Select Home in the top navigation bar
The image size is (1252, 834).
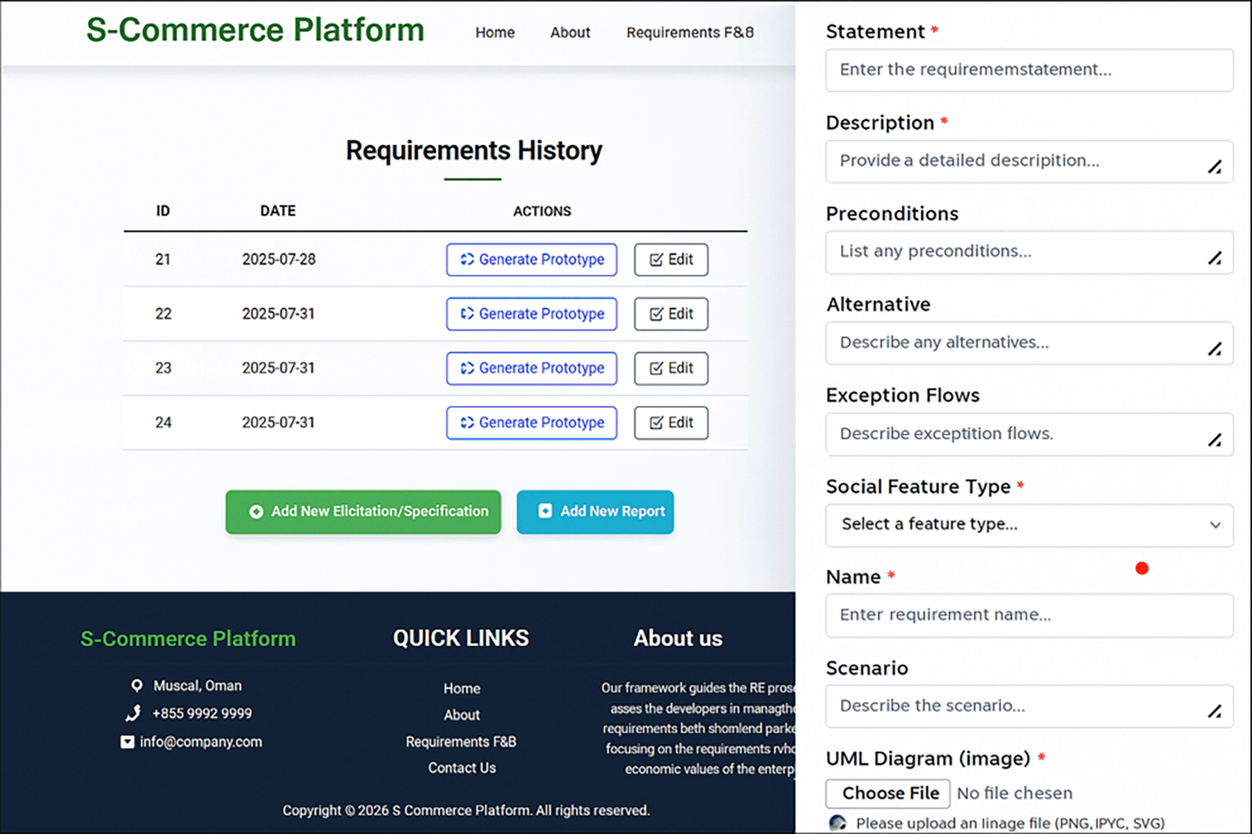click(x=494, y=33)
